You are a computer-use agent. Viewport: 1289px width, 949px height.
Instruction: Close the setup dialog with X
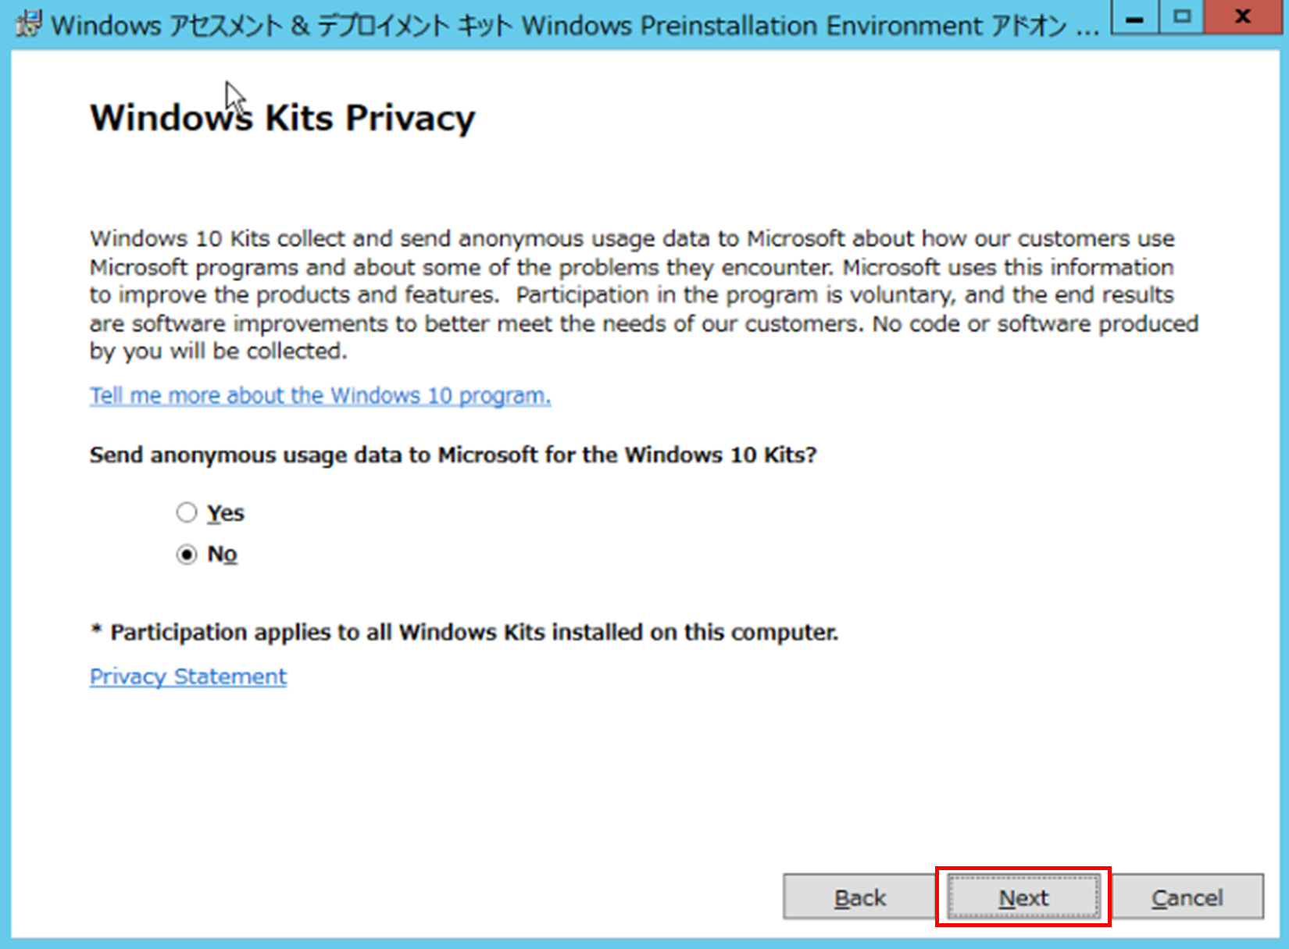click(x=1243, y=17)
